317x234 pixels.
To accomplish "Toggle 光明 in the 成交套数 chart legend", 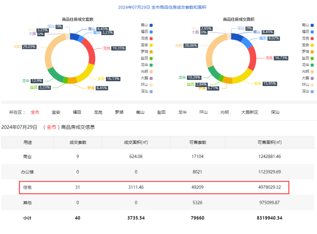I will tap(147, 71).
